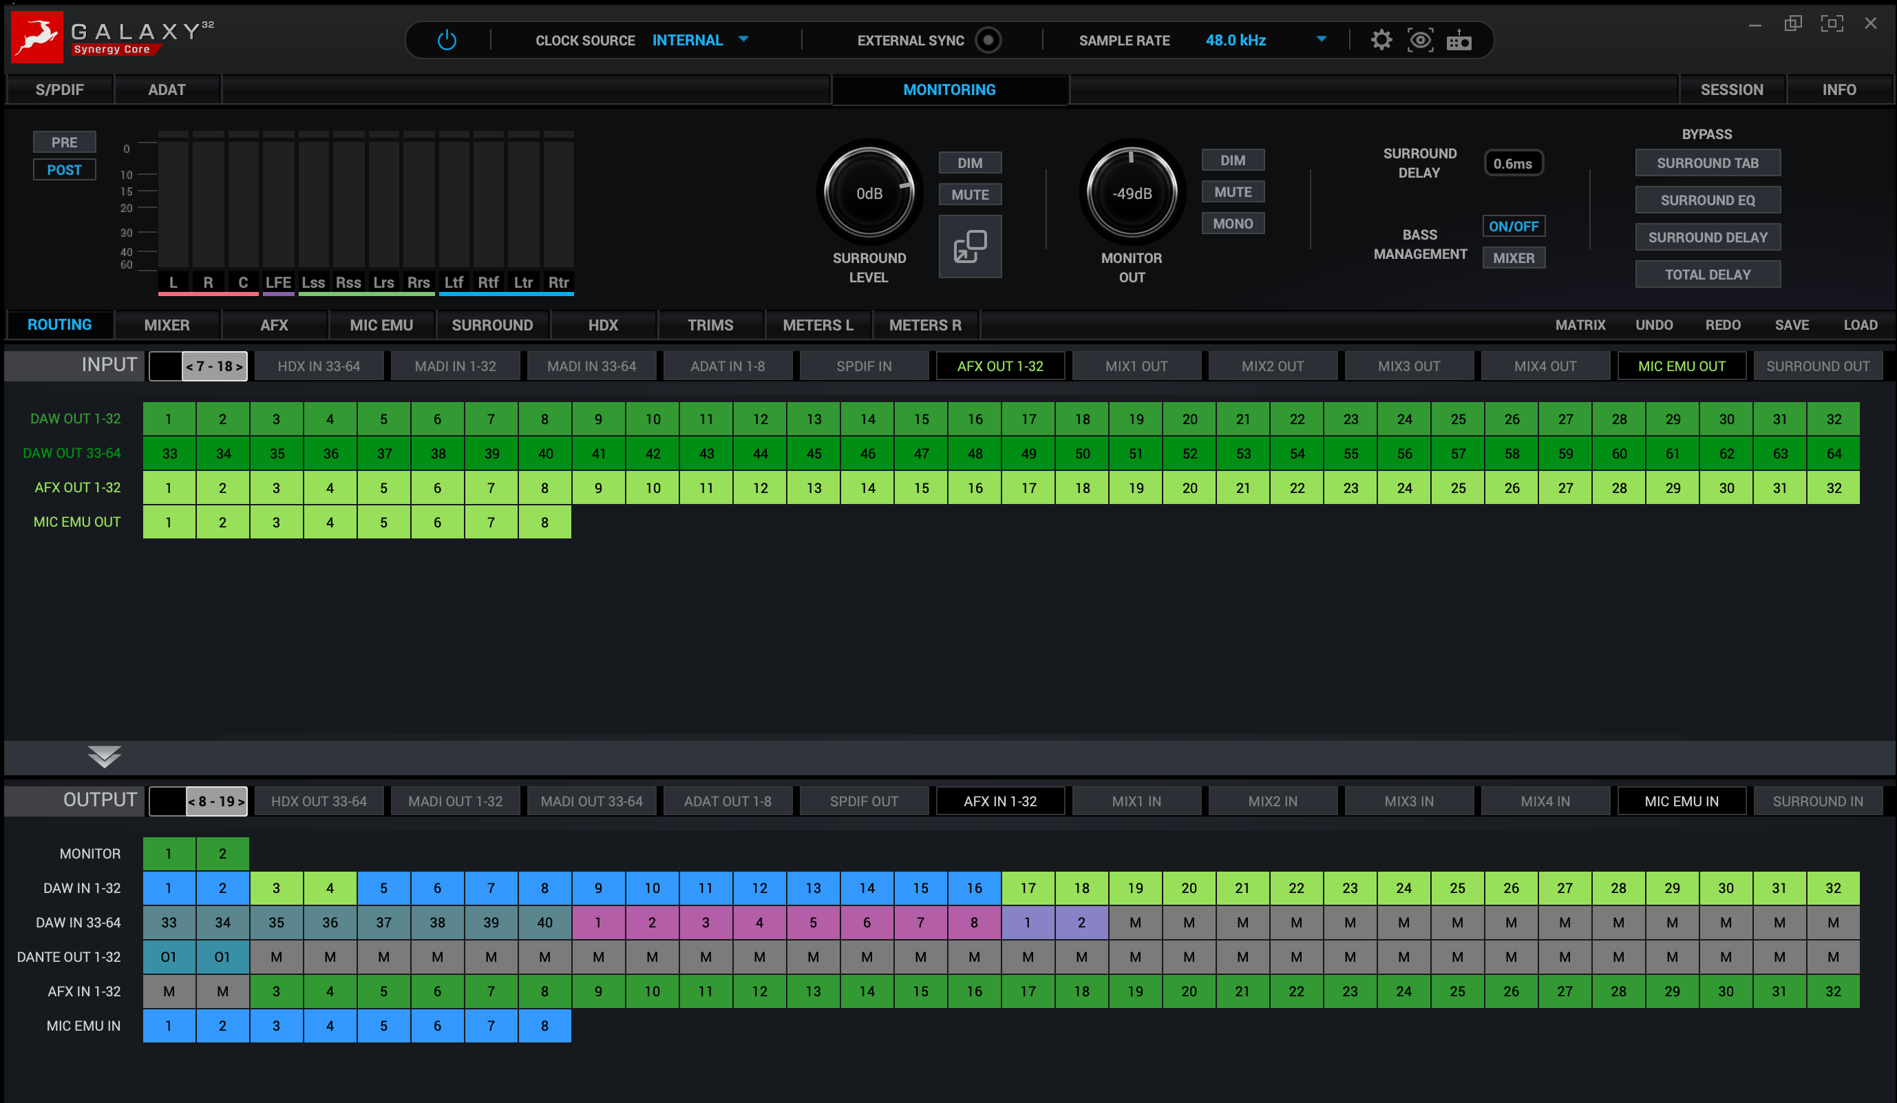Open the SESSION tab
1897x1103 pixels.
point(1731,90)
